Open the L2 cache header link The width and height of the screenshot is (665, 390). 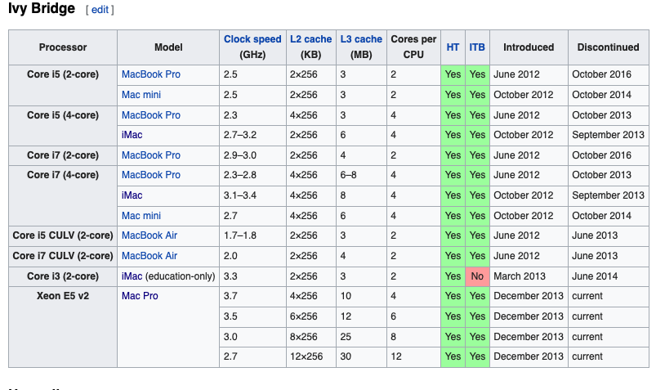click(311, 39)
